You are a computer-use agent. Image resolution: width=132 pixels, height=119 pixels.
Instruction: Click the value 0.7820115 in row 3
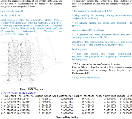[23, 105]
